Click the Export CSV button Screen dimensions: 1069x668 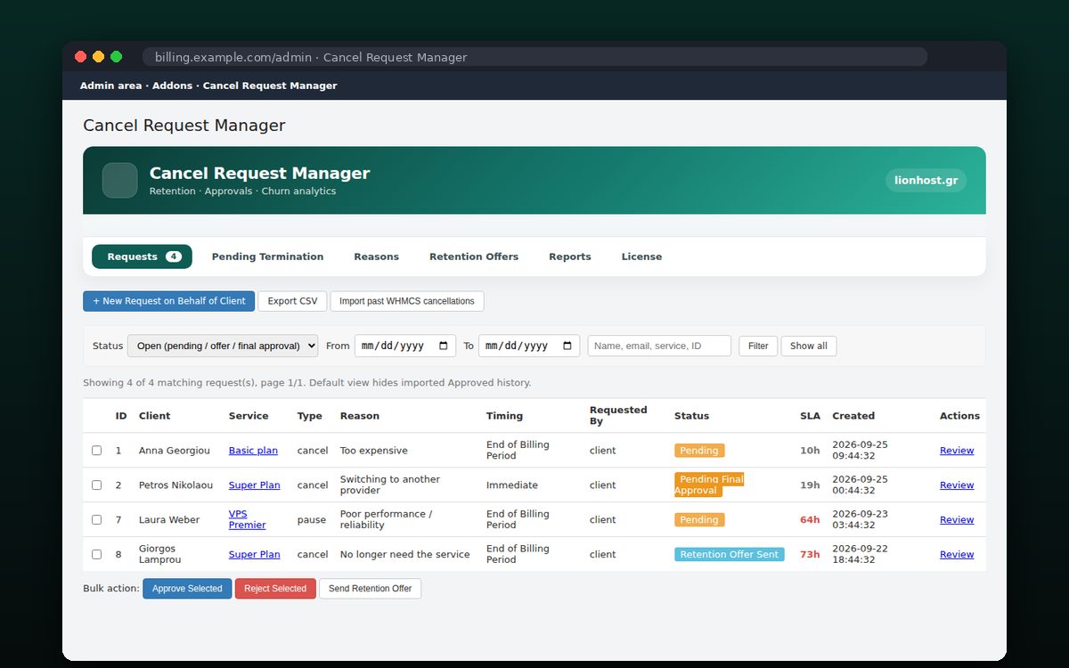point(292,301)
